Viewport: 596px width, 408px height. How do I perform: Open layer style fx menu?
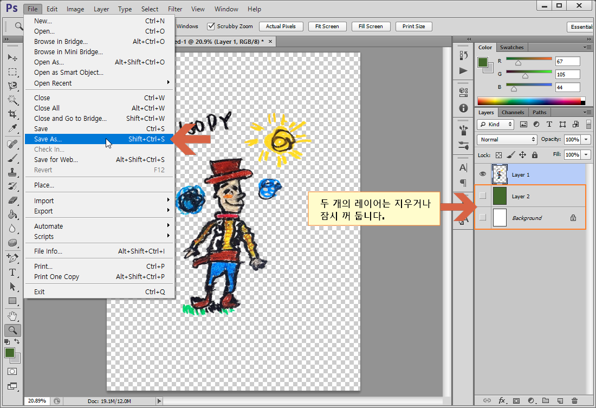coord(502,401)
